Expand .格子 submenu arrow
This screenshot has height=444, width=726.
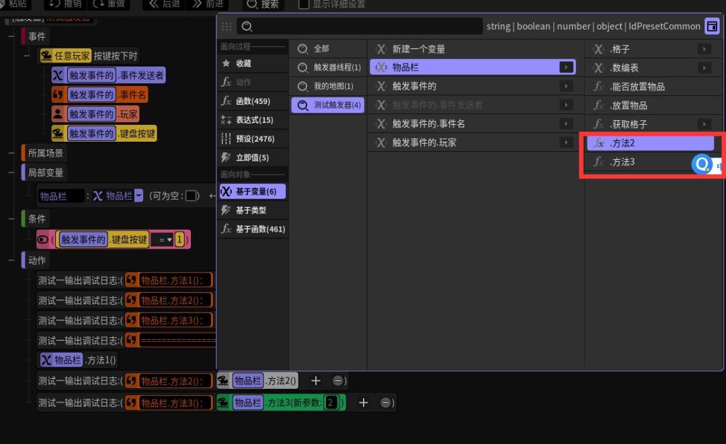704,49
